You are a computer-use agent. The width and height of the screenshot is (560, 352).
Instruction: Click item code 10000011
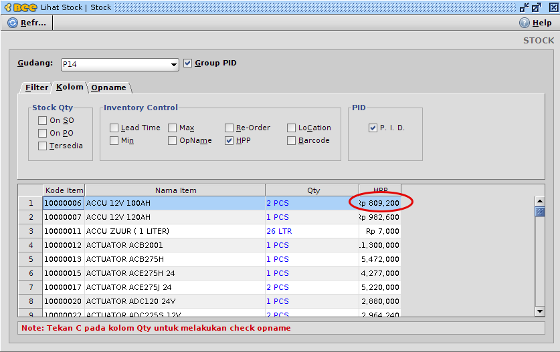[x=64, y=231]
